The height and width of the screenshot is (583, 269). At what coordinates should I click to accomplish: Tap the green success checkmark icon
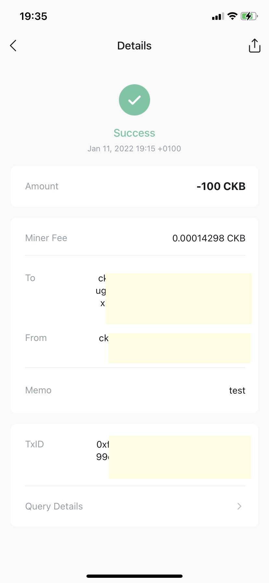coord(134,100)
